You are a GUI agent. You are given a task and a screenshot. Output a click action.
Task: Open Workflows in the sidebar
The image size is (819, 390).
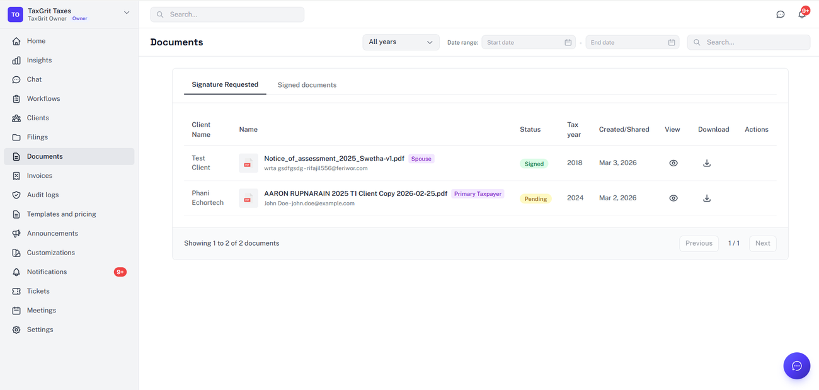click(69, 99)
